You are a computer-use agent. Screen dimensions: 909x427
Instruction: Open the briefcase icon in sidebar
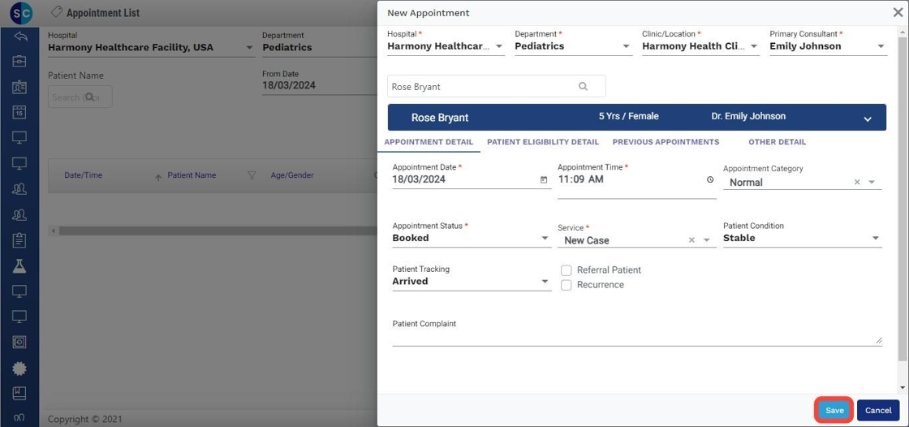pos(19,62)
